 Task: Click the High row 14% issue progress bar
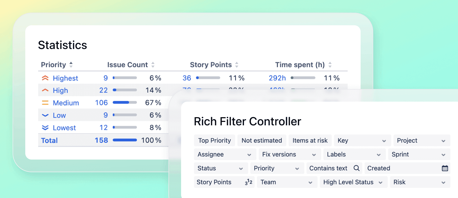click(125, 90)
